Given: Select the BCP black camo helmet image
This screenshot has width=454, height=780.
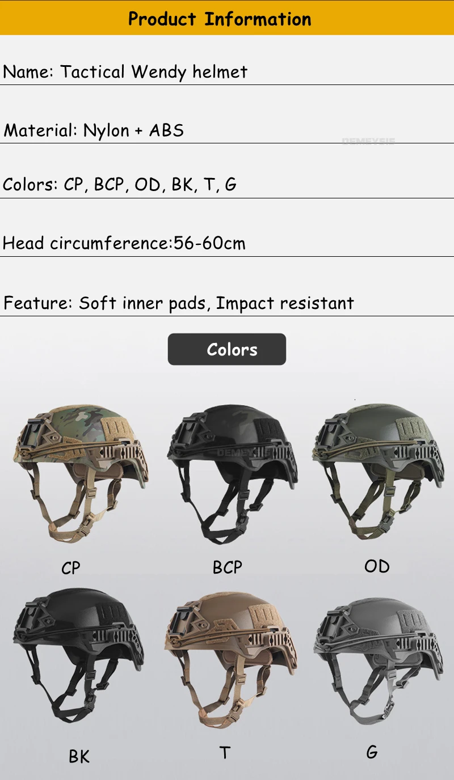Looking at the screenshot, I should 232,473.
